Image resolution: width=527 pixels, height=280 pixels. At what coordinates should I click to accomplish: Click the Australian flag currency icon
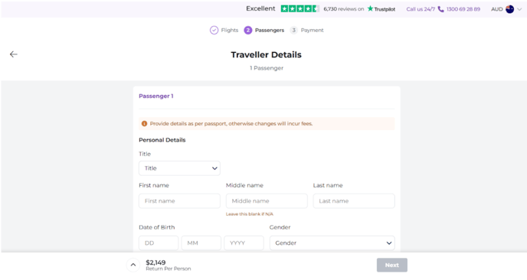pos(509,9)
